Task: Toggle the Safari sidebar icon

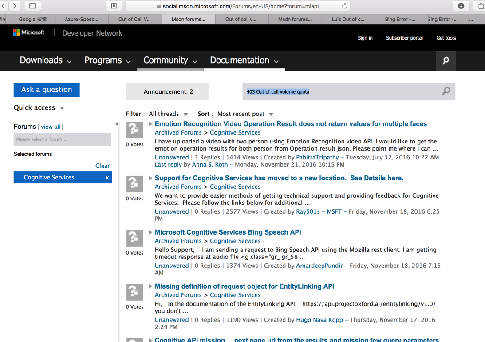Action: [x=32, y=6]
